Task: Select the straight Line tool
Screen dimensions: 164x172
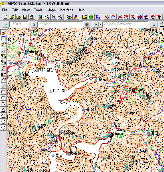Action: tap(3, 86)
